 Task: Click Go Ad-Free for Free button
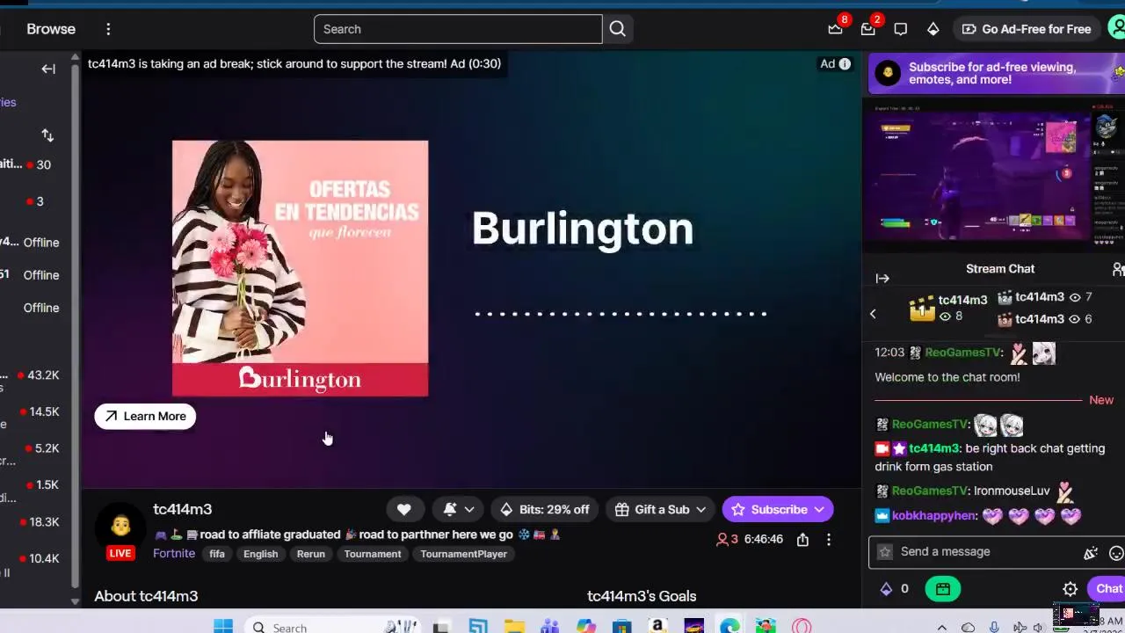[x=1027, y=29]
